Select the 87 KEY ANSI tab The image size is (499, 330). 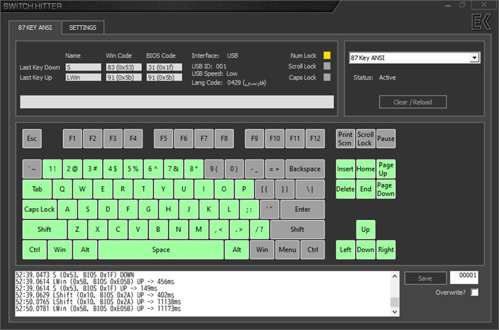(35, 28)
